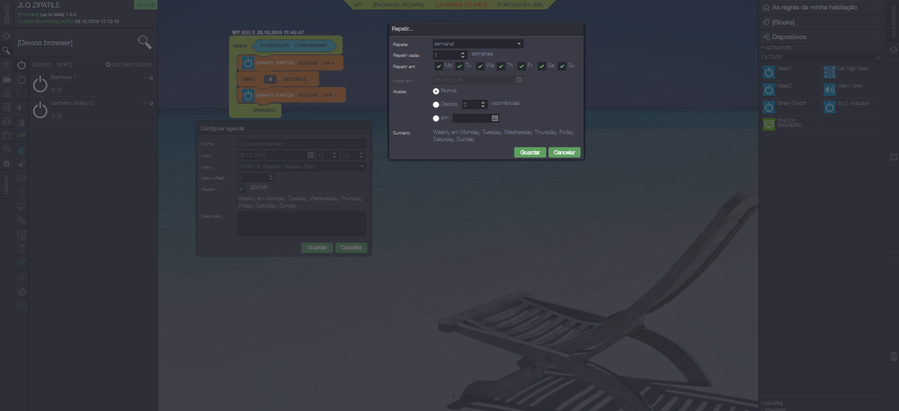Uncheck the Saturday checkbox
This screenshot has width=899, height=411.
pos(542,66)
